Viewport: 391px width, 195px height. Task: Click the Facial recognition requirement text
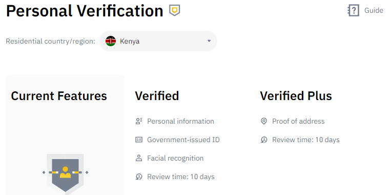tap(175, 158)
